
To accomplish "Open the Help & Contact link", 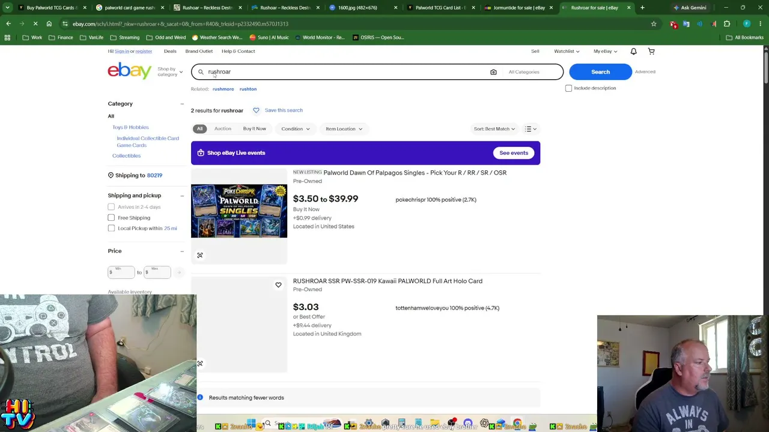I will coord(238,52).
